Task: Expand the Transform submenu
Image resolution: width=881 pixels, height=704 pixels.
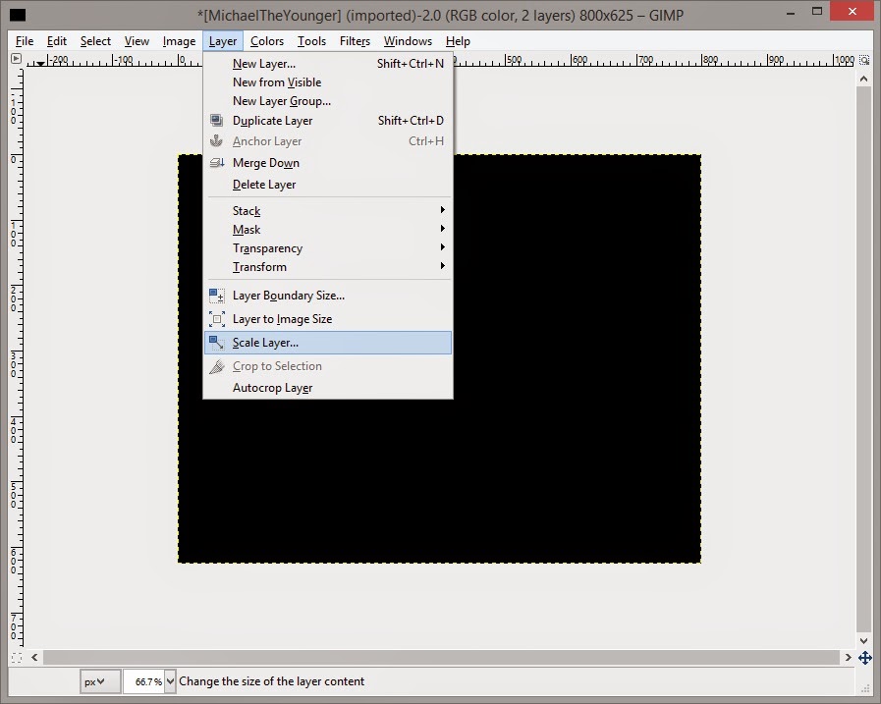Action: [x=259, y=266]
